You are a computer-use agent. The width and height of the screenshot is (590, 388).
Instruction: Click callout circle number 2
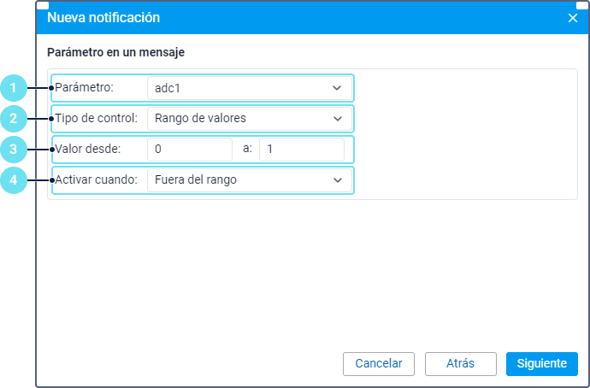14,119
